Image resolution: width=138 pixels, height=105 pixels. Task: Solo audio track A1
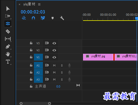tap(62, 66)
